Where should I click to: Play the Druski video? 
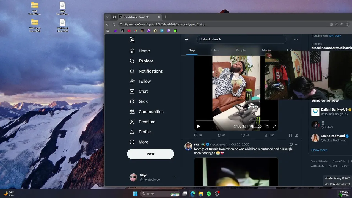tap(198, 127)
